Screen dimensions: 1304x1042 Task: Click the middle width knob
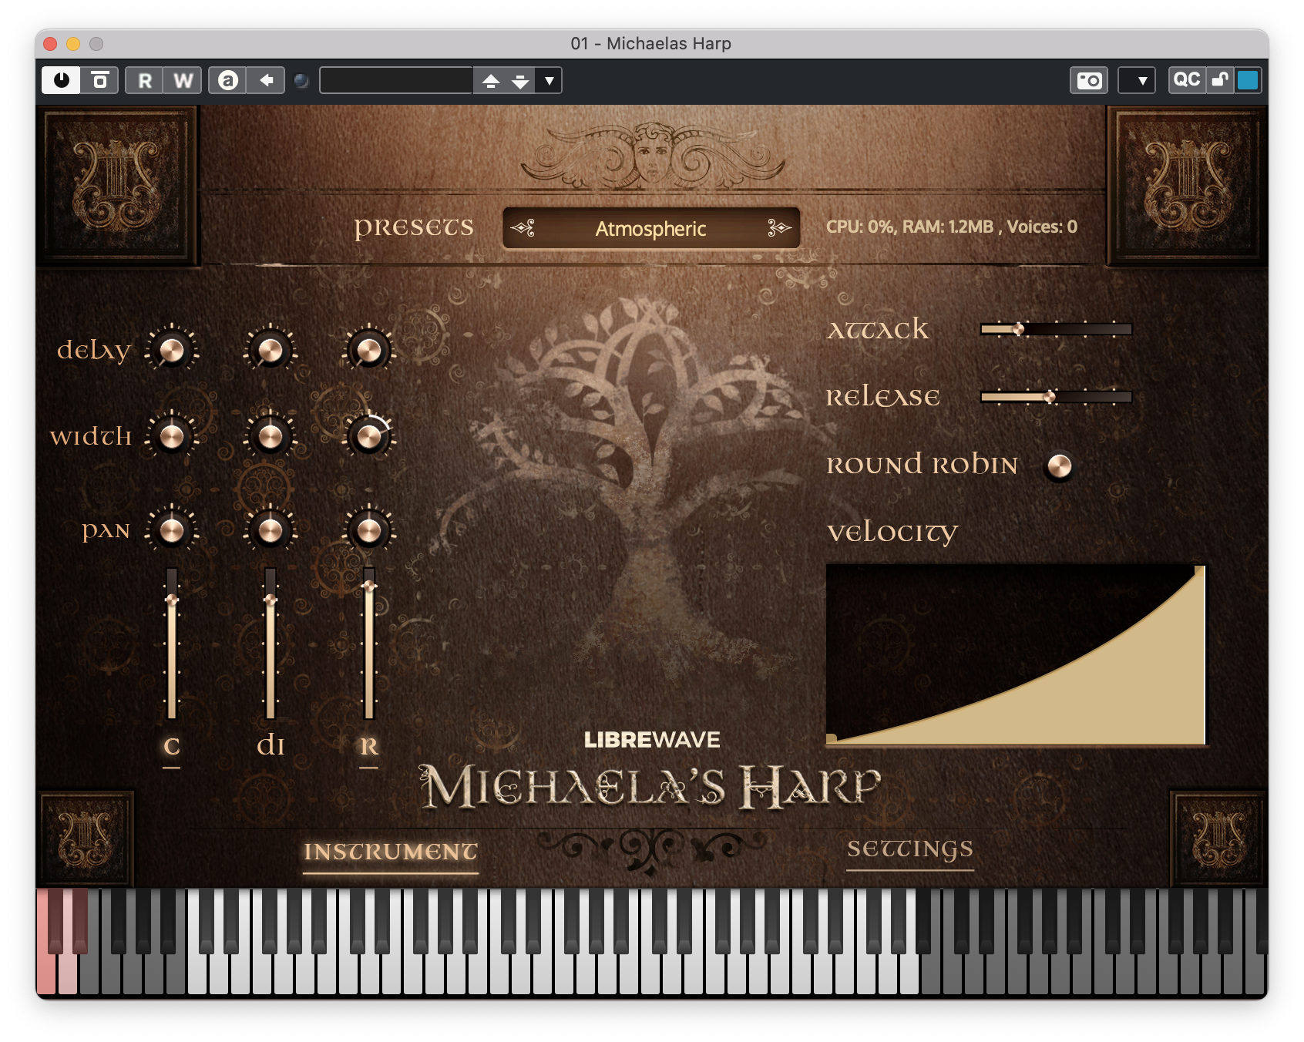[271, 437]
